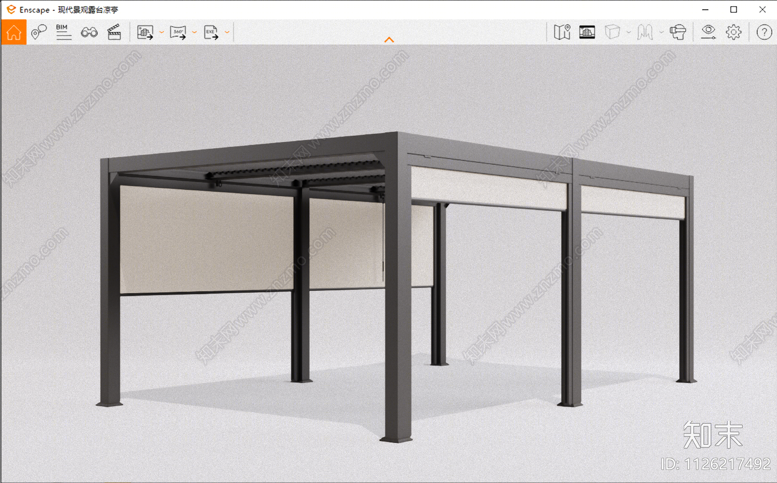Viewport: 777px width, 483px height.
Task: Open visual settings eye icon
Action: tap(708, 32)
